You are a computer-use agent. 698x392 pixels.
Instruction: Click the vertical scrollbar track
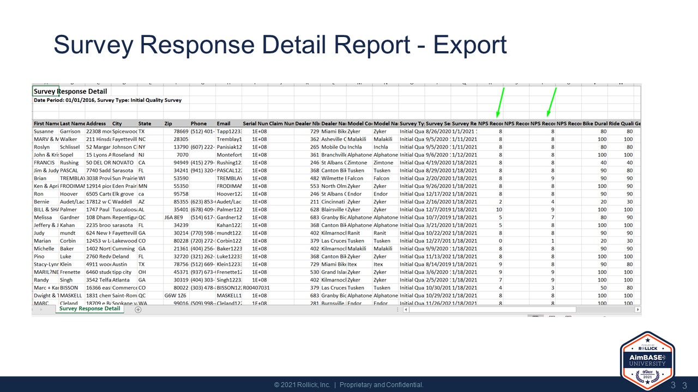pos(638,218)
